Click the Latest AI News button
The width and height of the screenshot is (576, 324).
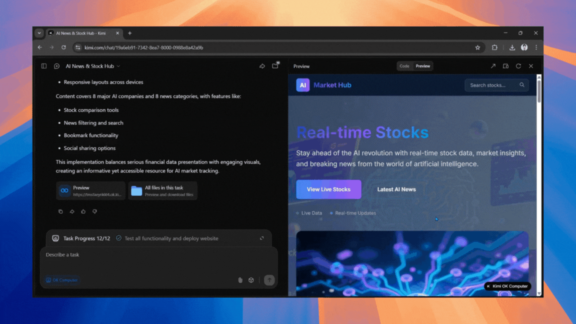tap(396, 189)
